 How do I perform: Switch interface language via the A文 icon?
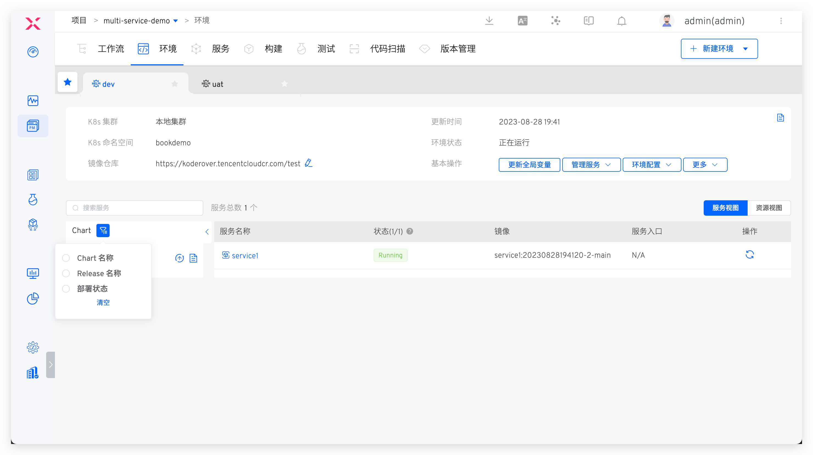click(x=522, y=21)
